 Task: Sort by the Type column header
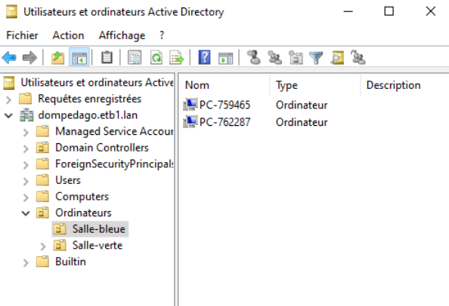click(x=314, y=85)
